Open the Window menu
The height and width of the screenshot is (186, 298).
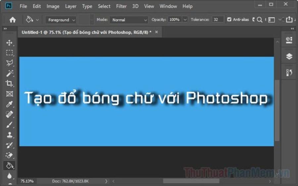pos(168,6)
